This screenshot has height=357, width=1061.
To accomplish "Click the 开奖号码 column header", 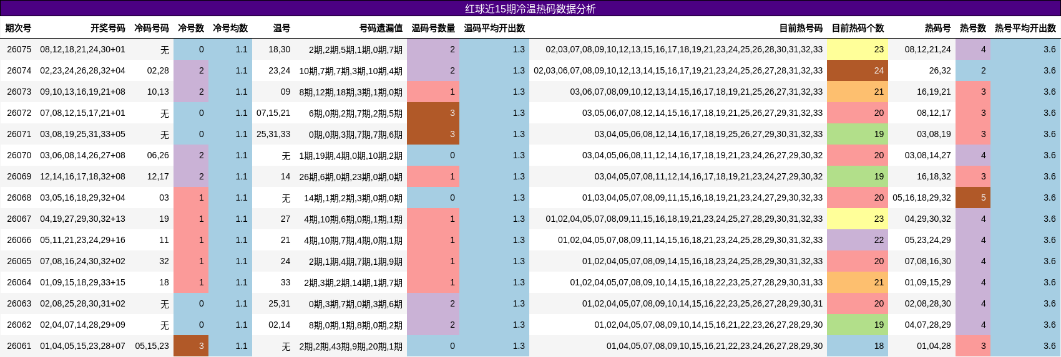I will coord(107,28).
